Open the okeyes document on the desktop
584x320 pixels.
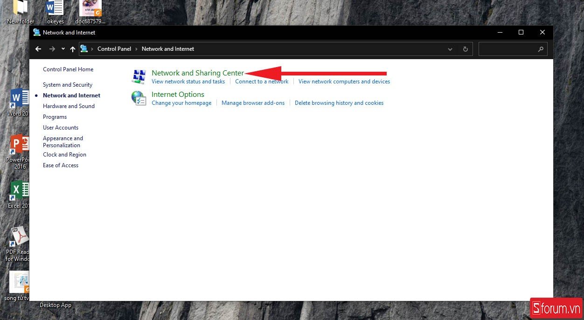[55, 8]
